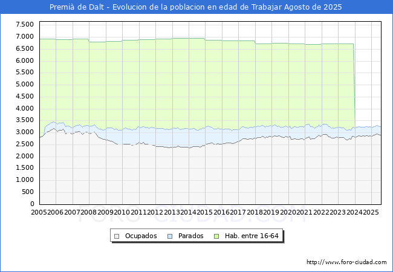Click the 2015 x-axis year label
The image size is (393, 272).
205,212
